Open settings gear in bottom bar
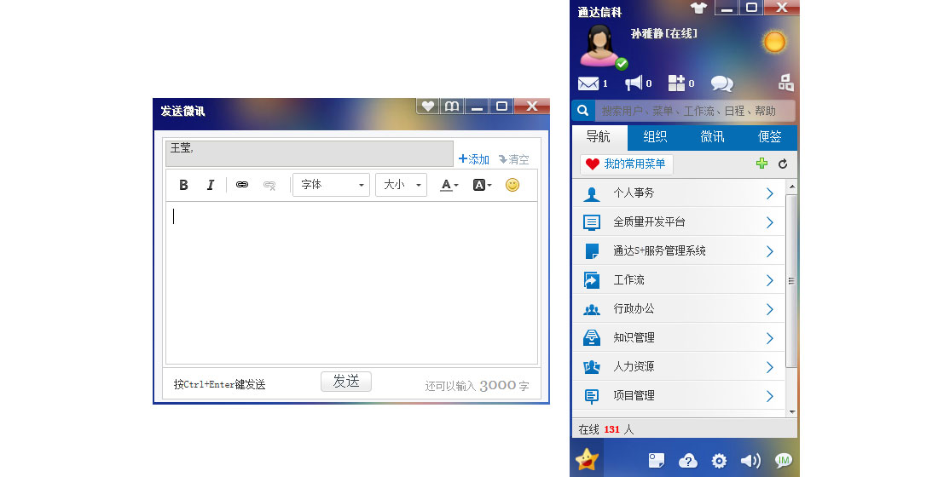 (719, 461)
